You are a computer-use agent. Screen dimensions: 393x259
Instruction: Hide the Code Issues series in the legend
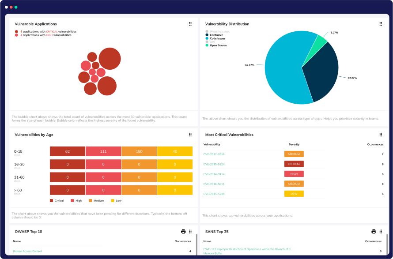tap(217, 38)
